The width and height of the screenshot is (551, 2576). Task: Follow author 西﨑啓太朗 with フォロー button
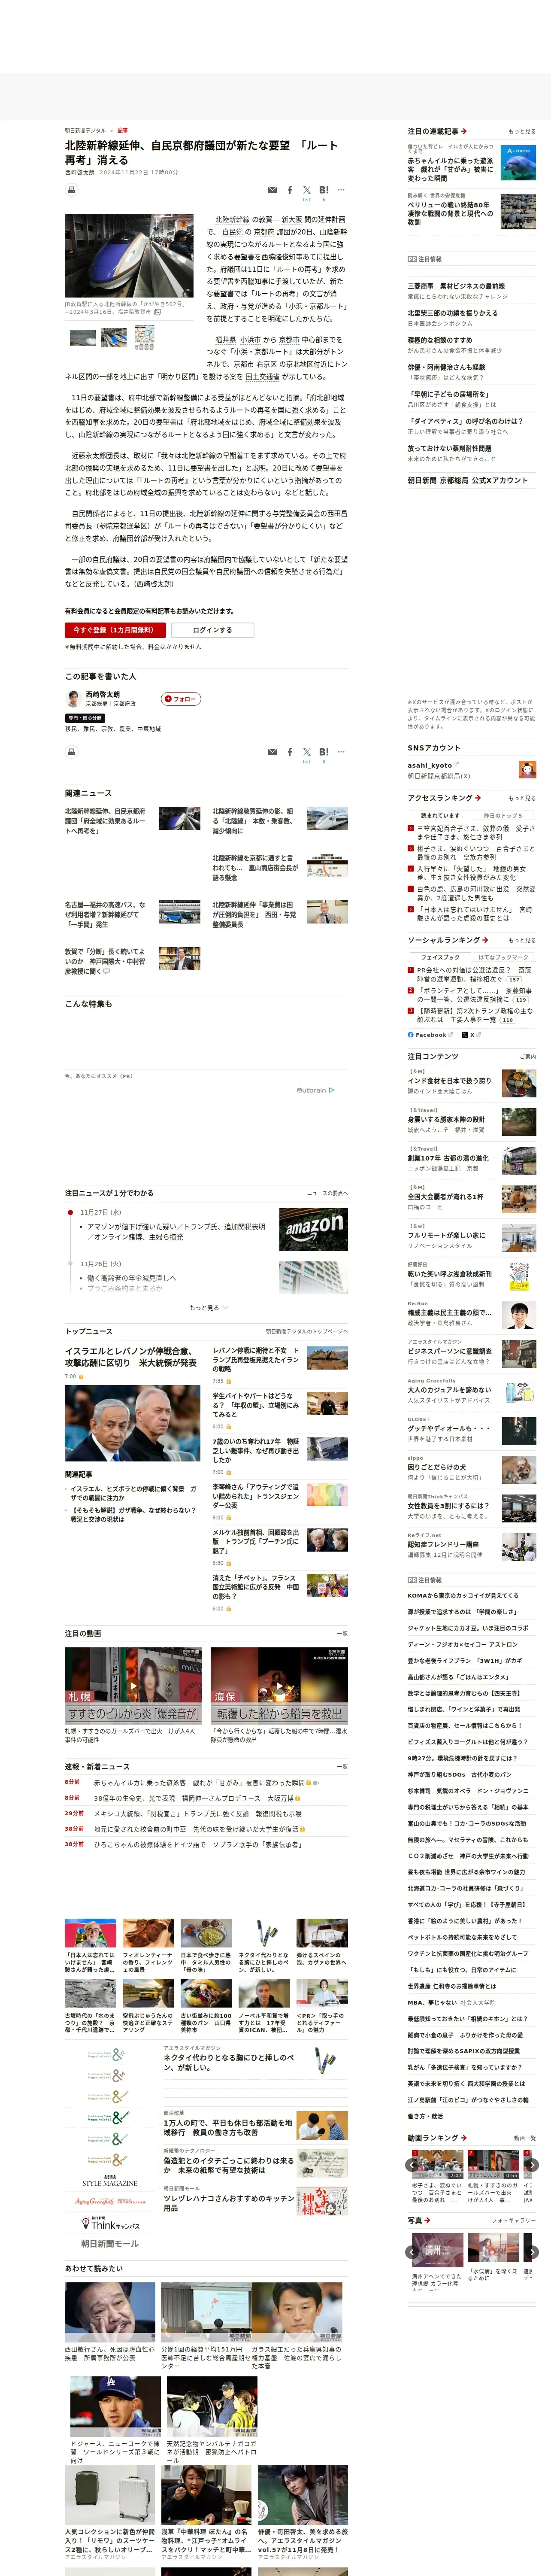coord(181,699)
